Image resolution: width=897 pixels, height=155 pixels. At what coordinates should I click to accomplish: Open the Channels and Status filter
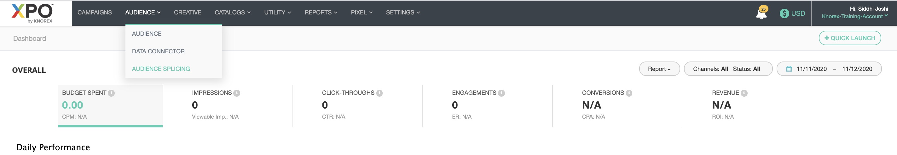(x=728, y=69)
